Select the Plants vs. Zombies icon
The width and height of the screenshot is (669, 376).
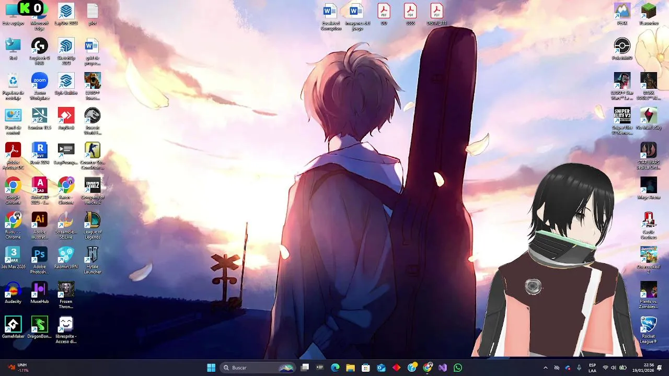click(x=649, y=295)
